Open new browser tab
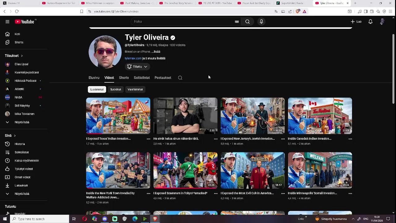The image size is (396, 223). click(x=355, y=3)
